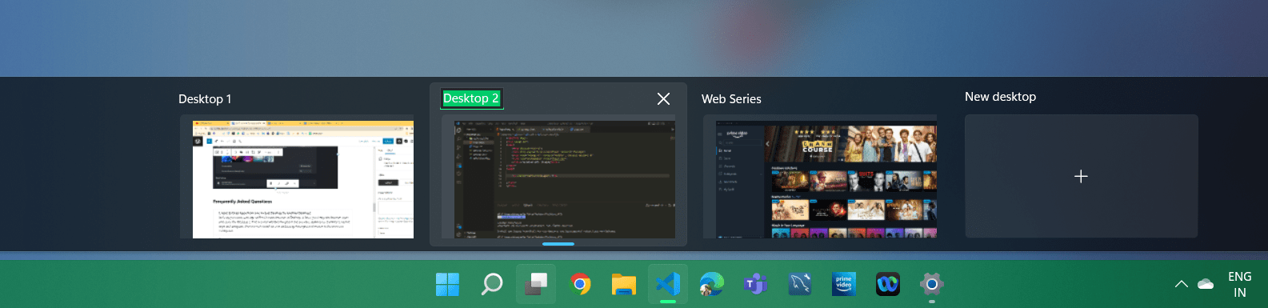
Task: Launch the Webex app icon
Action: 888,284
